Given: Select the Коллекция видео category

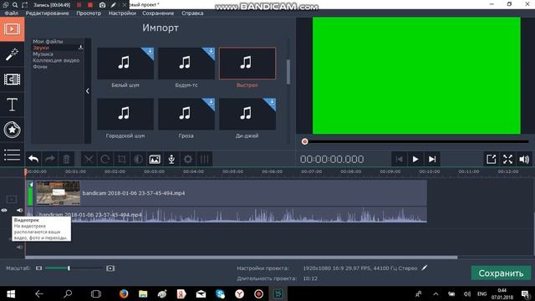Looking at the screenshot, I should (x=56, y=60).
